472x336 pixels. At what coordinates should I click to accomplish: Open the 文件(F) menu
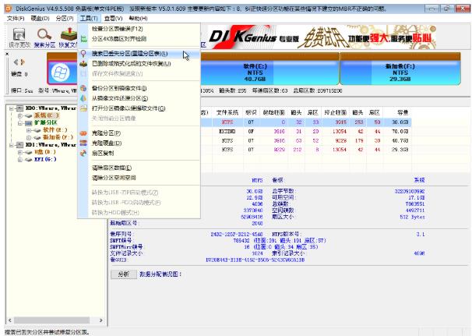click(x=16, y=19)
